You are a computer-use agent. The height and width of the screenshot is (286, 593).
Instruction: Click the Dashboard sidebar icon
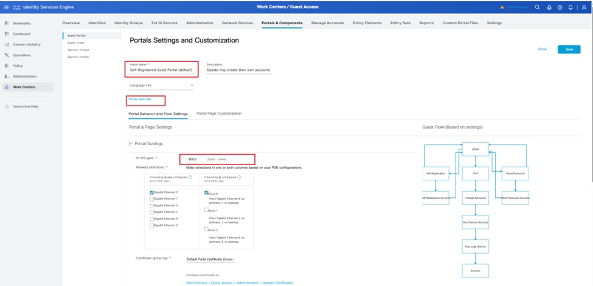(x=7, y=34)
